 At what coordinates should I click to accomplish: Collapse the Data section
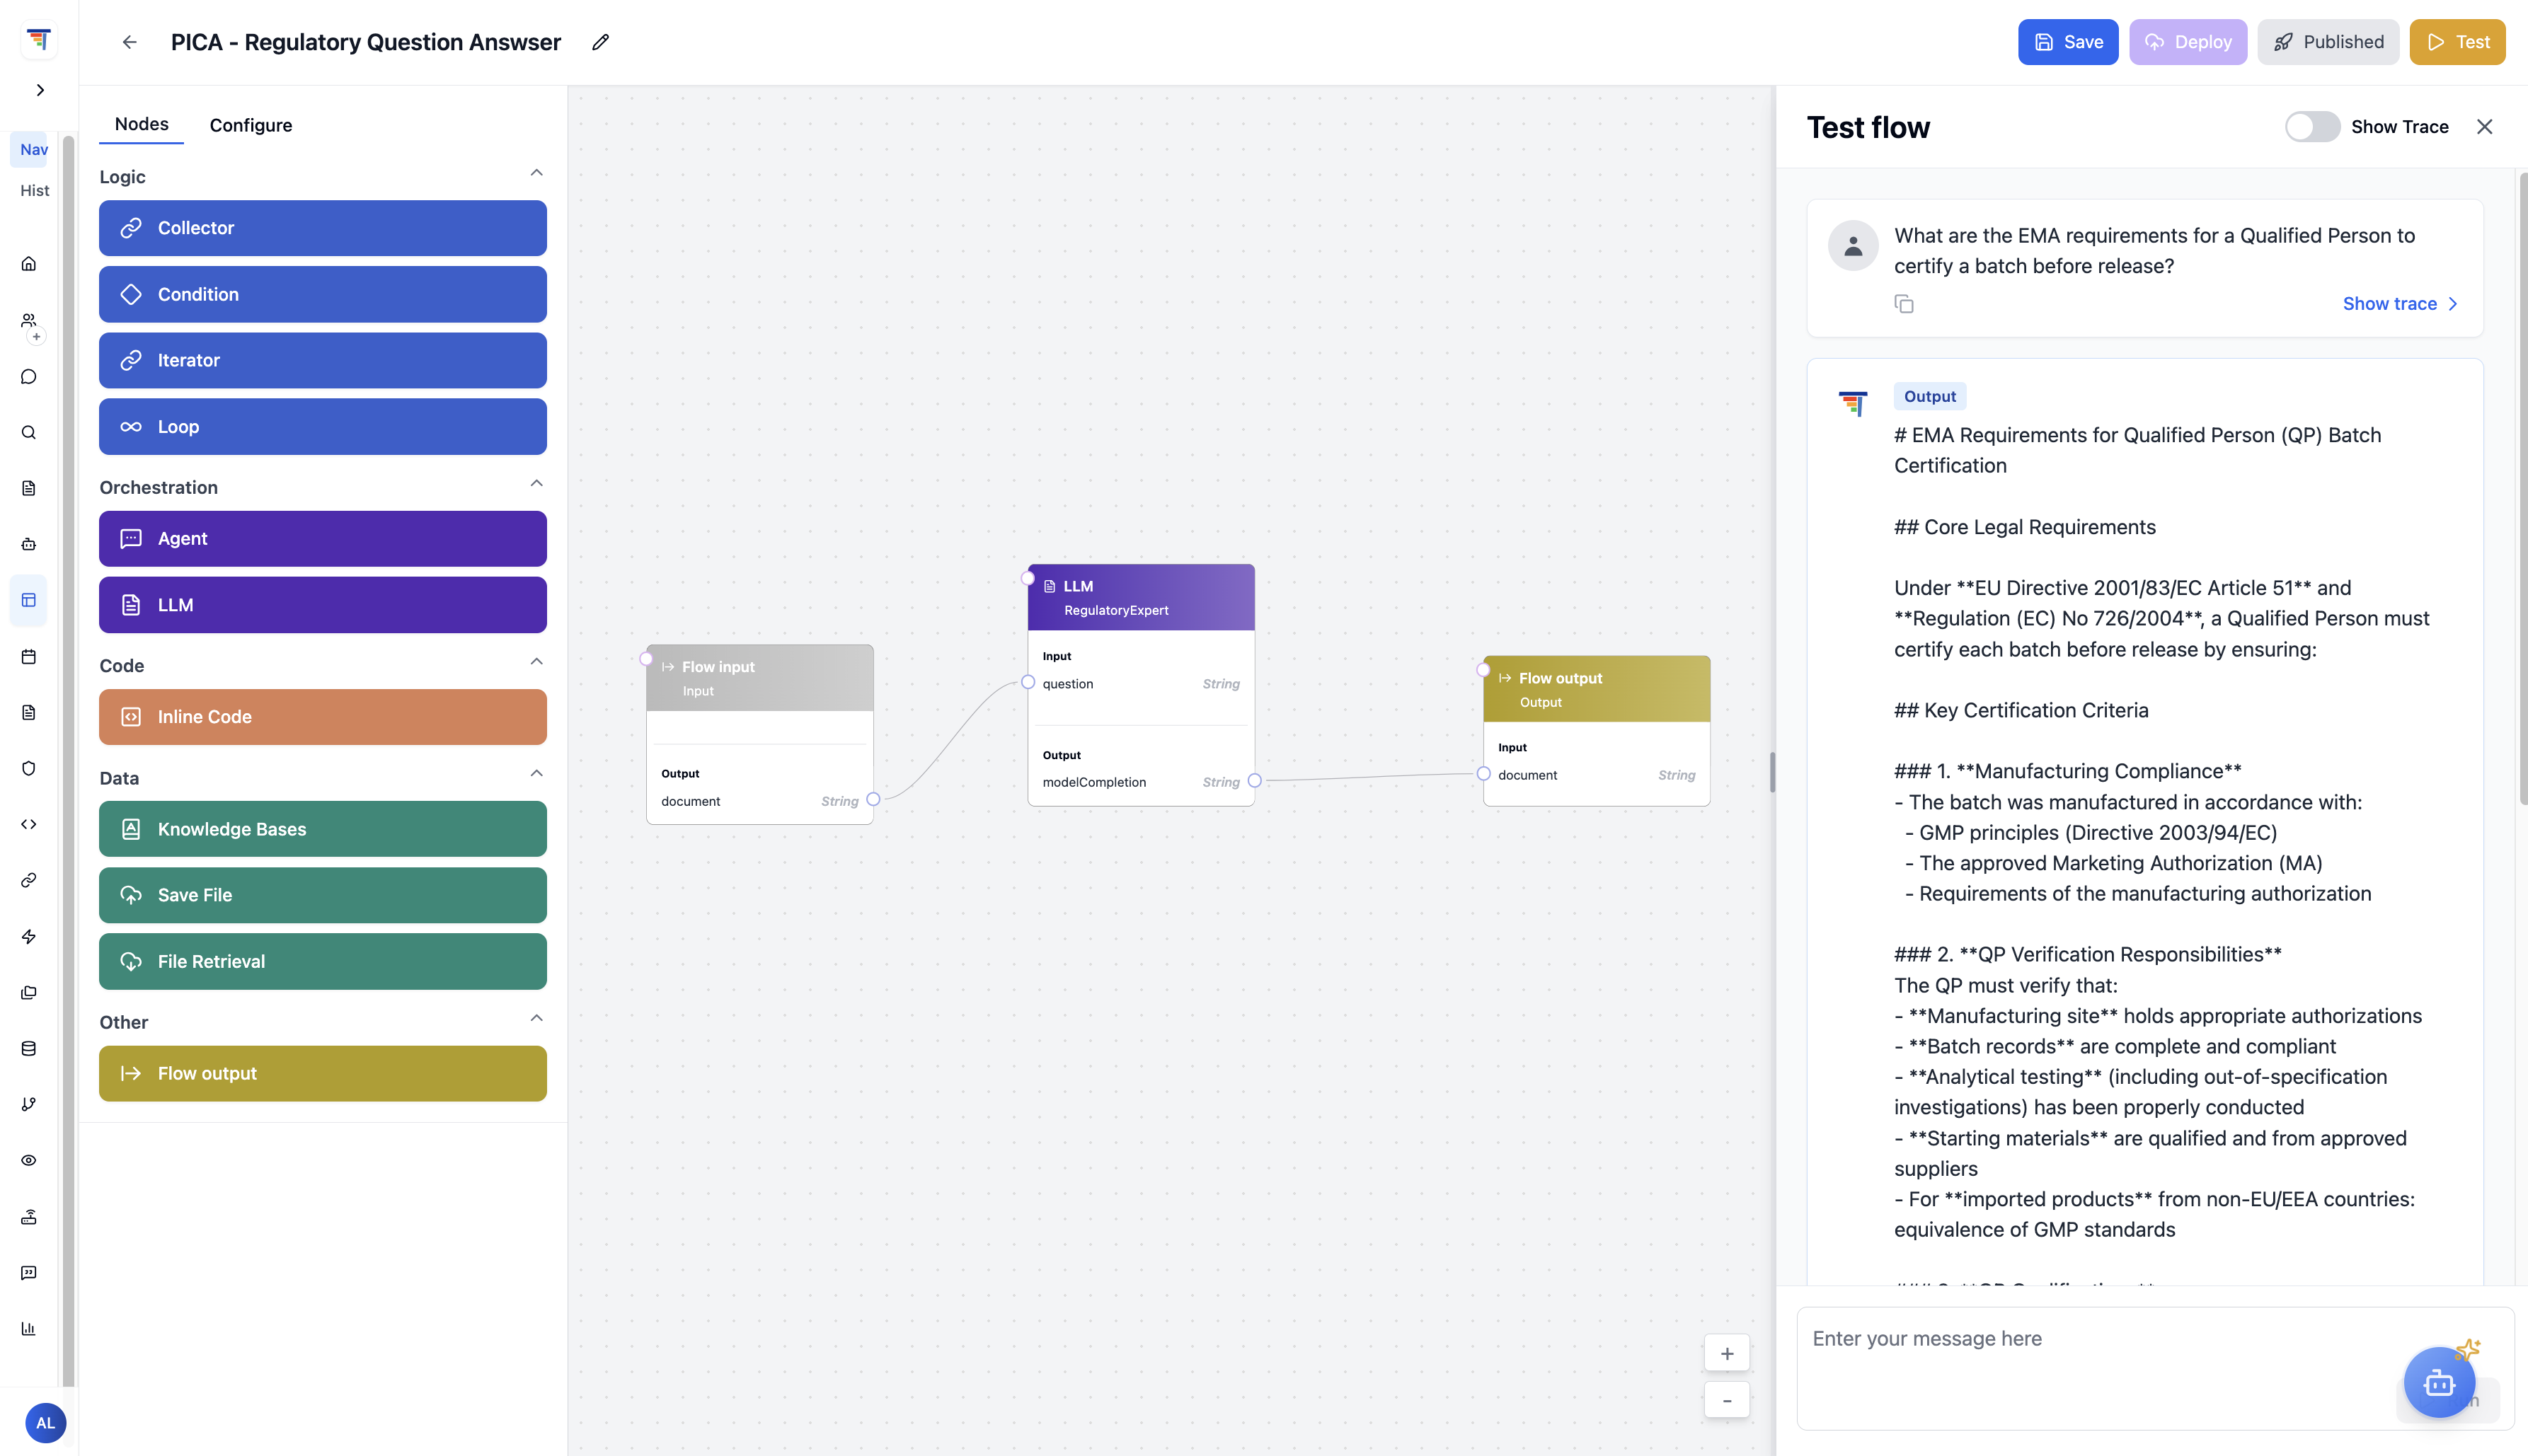point(536,774)
